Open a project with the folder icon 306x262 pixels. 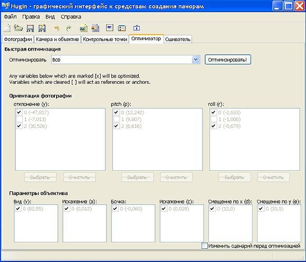point(18,28)
